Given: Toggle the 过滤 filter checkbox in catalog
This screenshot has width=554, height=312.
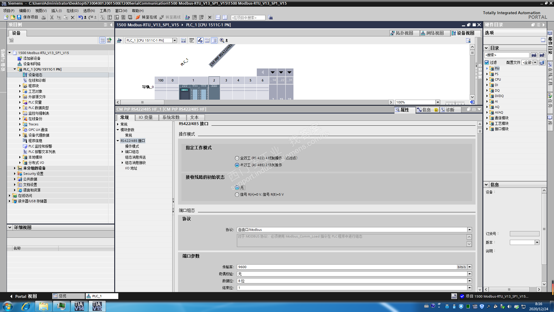Looking at the screenshot, I should click(487, 62).
